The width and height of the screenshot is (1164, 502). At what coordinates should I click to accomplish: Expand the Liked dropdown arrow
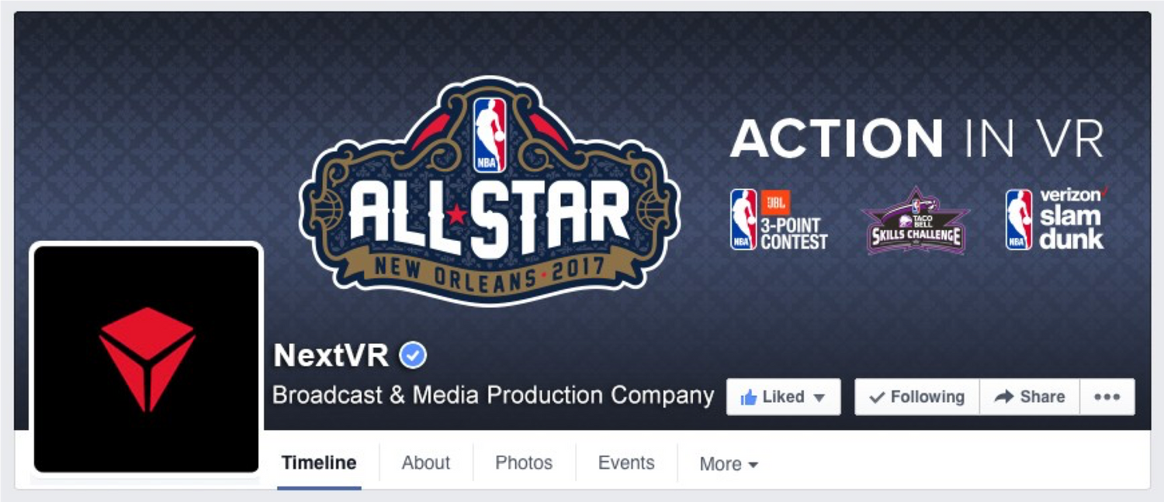(x=819, y=398)
